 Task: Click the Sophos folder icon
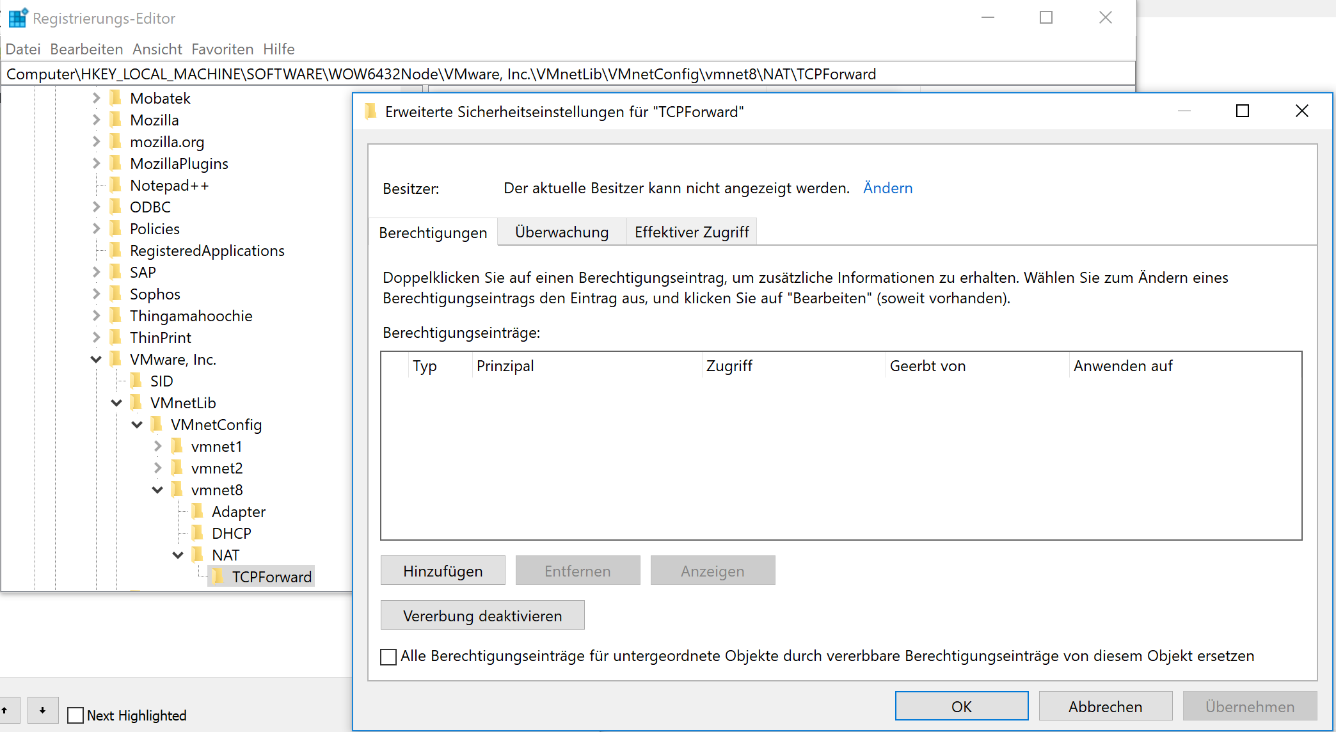point(116,294)
